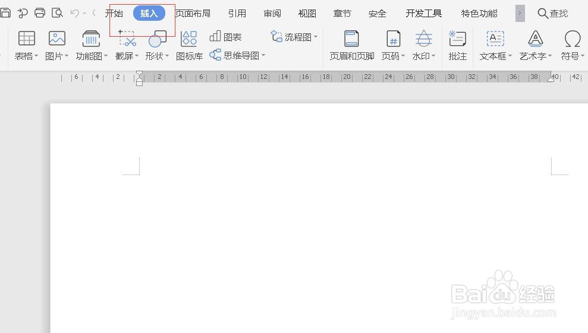Click the Save icon in quick access toolbar
The image size is (588, 333).
[x=5, y=13]
